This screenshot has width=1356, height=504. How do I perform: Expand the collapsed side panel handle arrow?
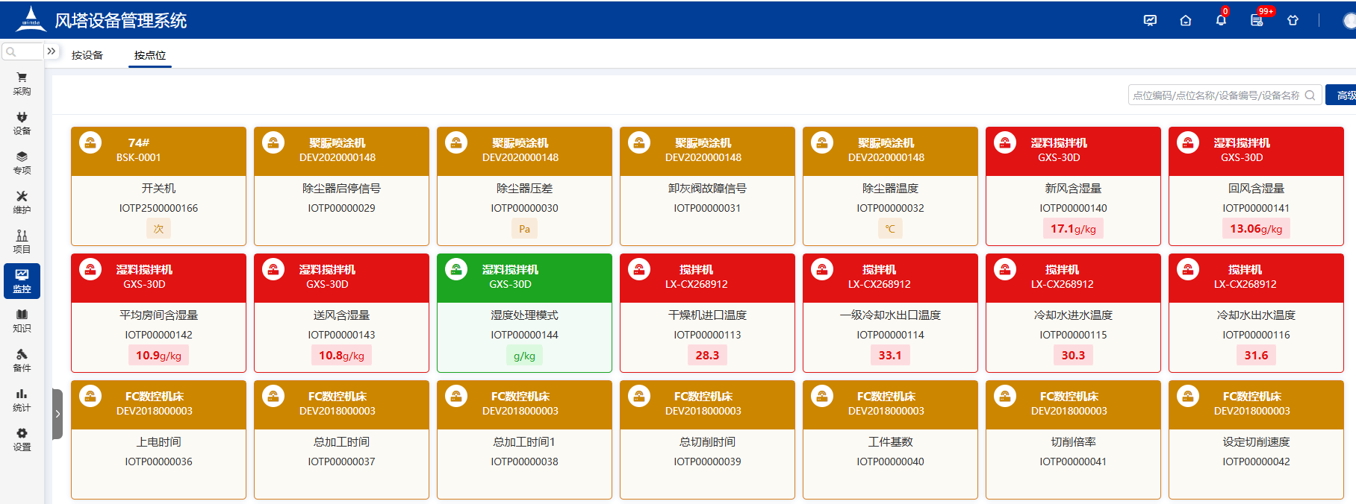tap(57, 414)
